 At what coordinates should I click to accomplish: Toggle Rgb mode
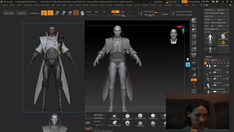pyautogui.click(x=97, y=11)
